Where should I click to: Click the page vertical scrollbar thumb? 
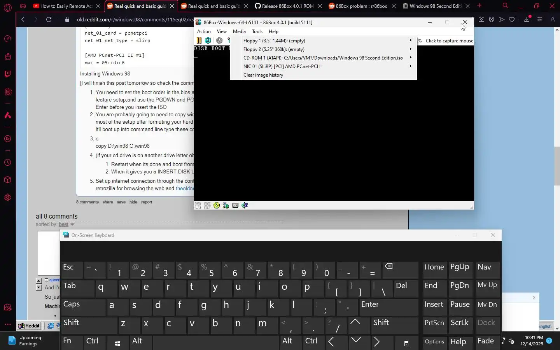tap(557, 166)
